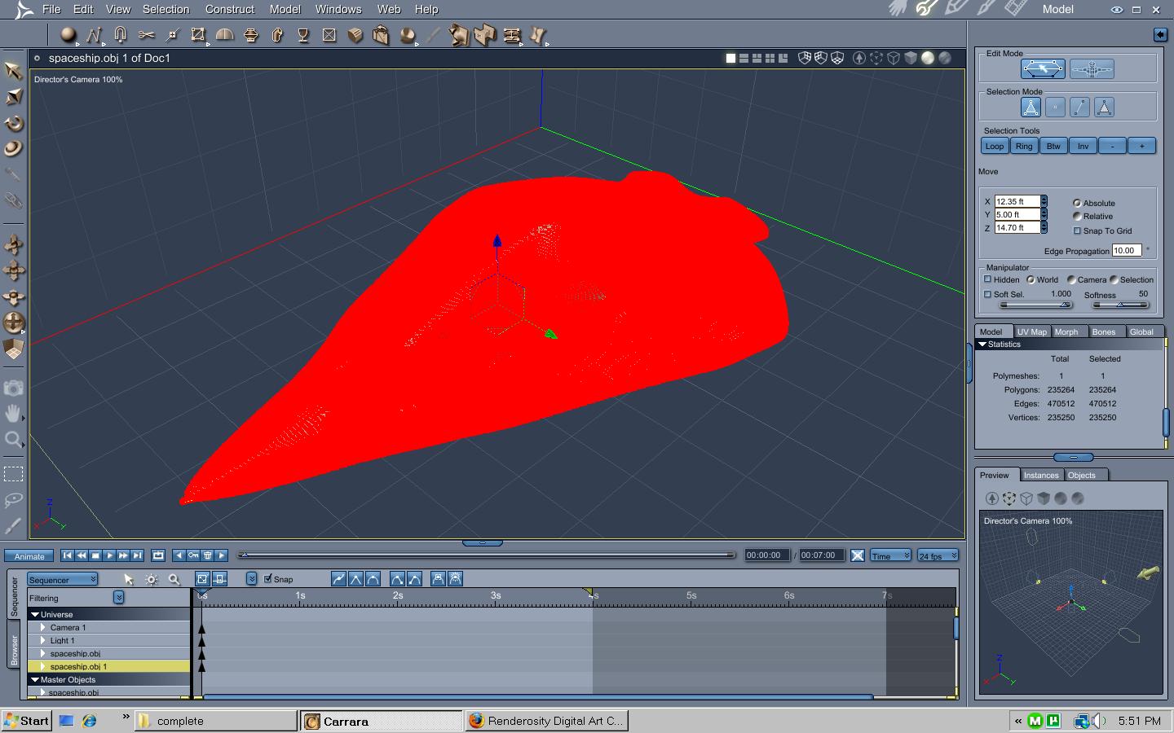Toggle the Soft Sel. checkbox

tap(987, 294)
